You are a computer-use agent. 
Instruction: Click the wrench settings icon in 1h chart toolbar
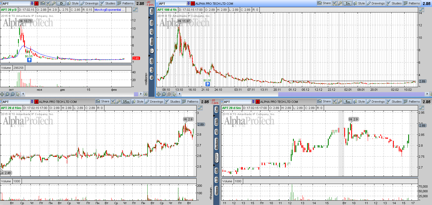point(340,4)
